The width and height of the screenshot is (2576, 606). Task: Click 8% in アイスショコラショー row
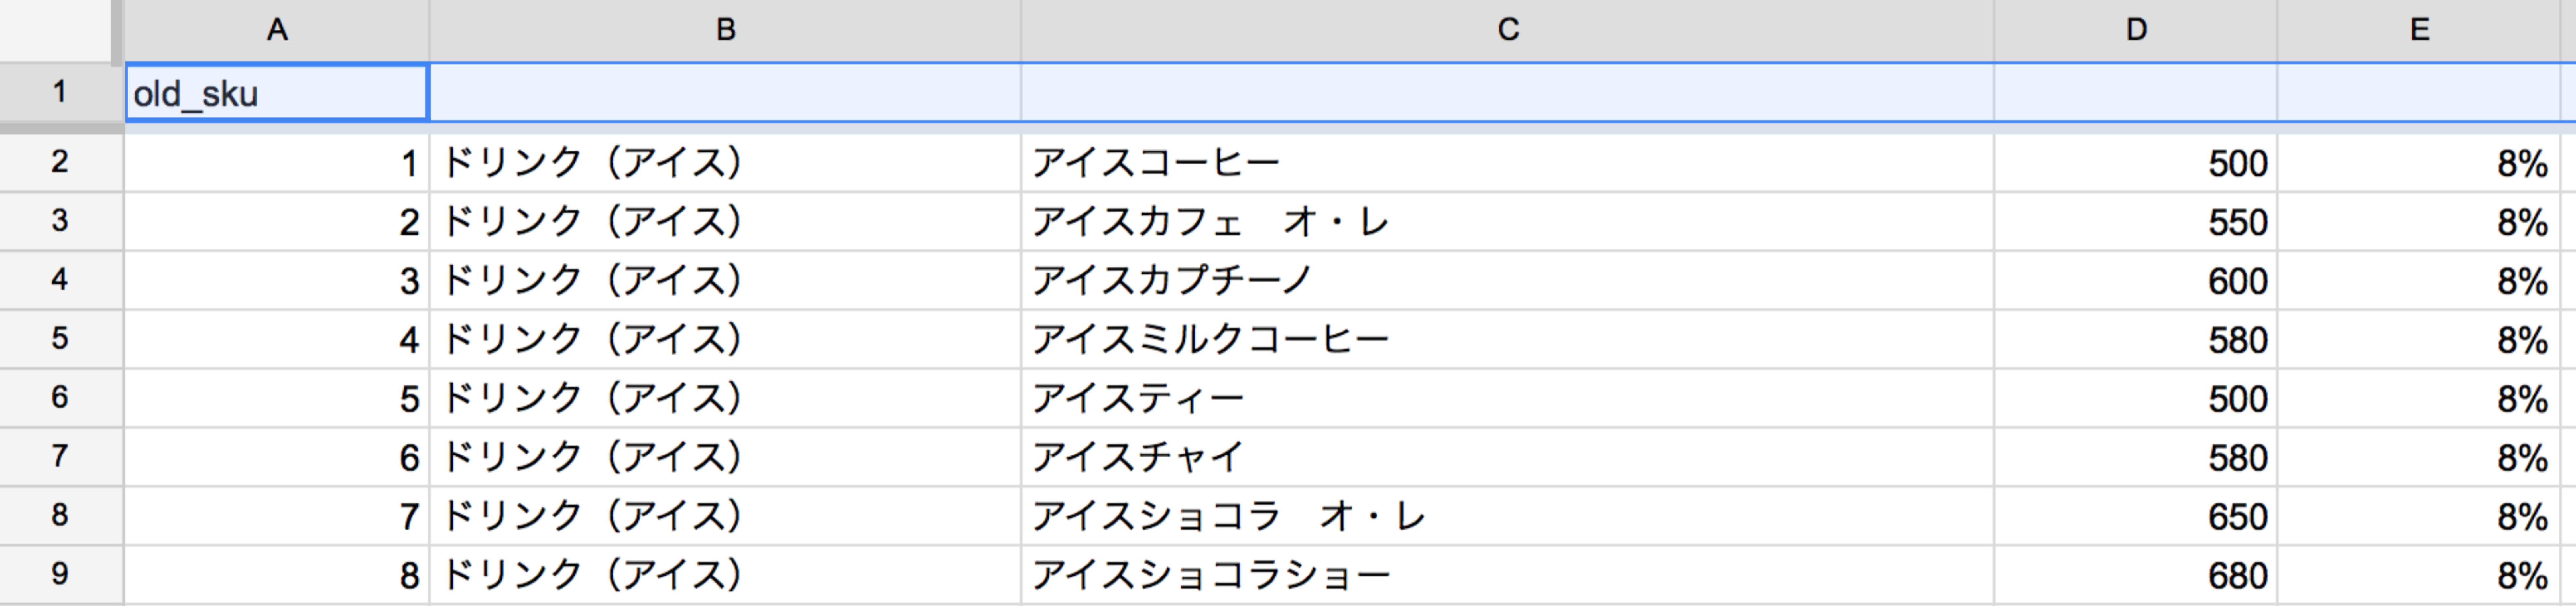point(2419,575)
